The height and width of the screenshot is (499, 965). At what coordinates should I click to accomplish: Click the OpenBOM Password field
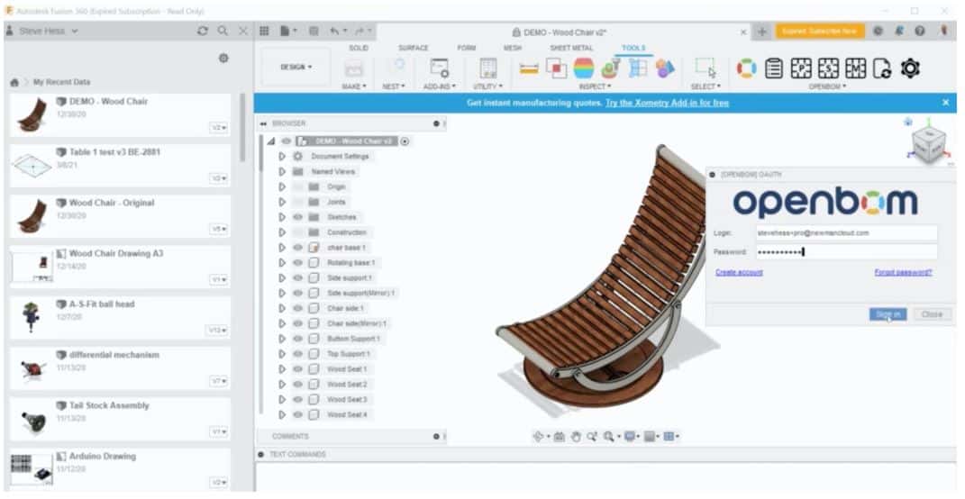(846, 251)
